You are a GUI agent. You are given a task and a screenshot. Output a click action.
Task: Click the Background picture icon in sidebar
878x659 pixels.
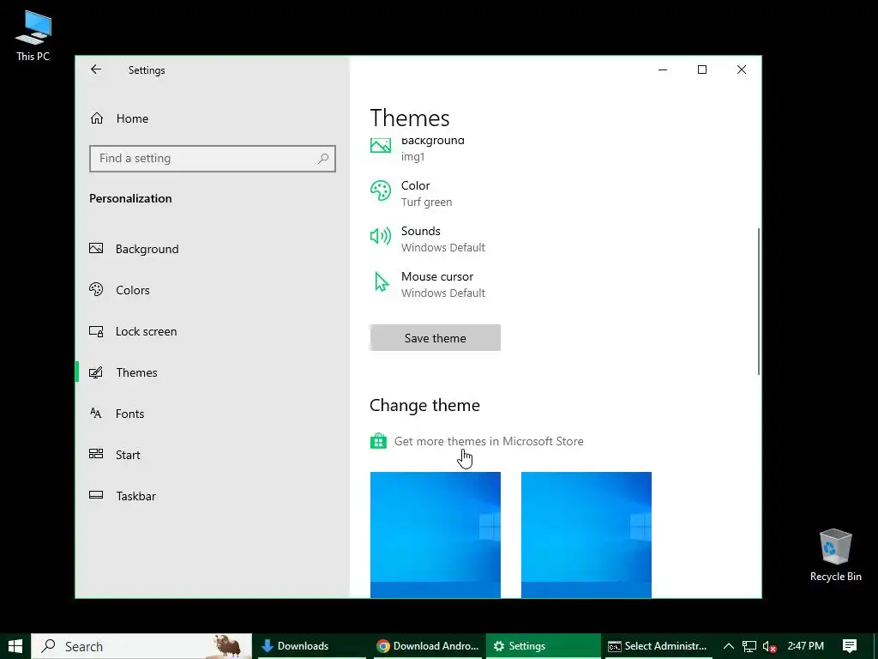tap(96, 248)
